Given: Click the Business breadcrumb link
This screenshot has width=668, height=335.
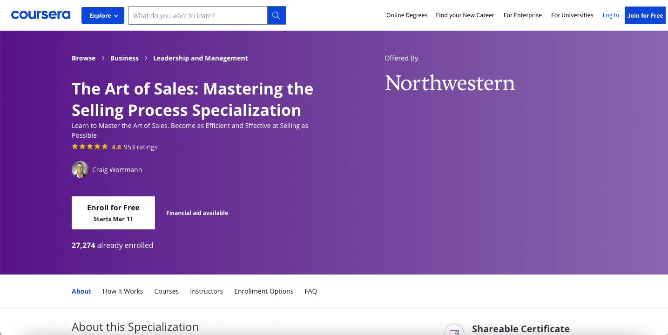Looking at the screenshot, I should tap(124, 58).
